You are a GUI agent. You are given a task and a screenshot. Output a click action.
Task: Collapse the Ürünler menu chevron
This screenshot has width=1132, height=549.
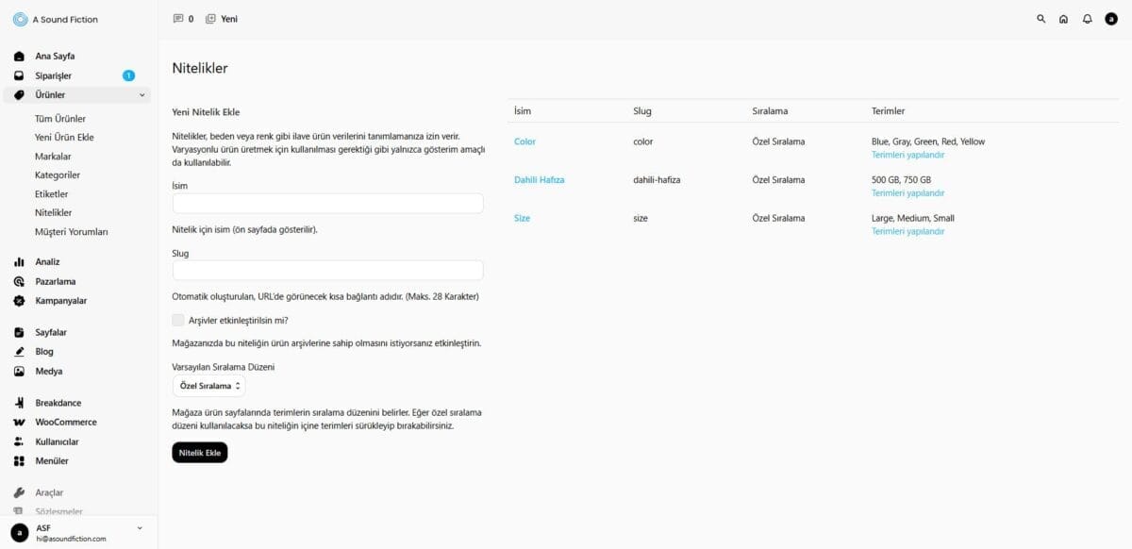coord(142,95)
